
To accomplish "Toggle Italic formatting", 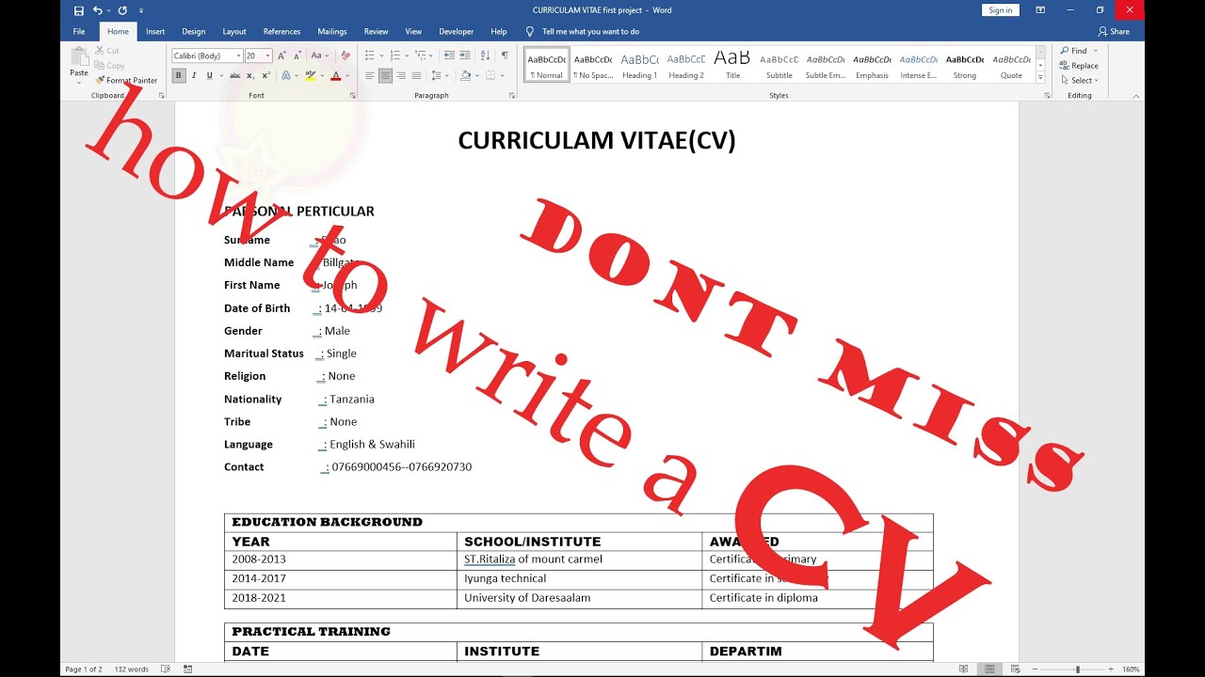I will click(194, 75).
